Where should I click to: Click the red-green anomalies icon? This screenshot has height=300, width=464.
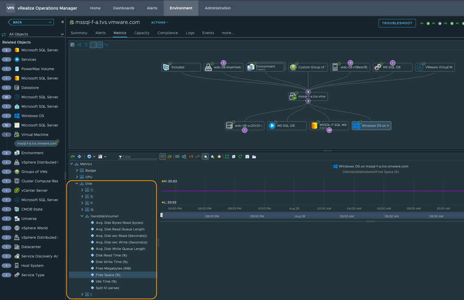[191, 157]
